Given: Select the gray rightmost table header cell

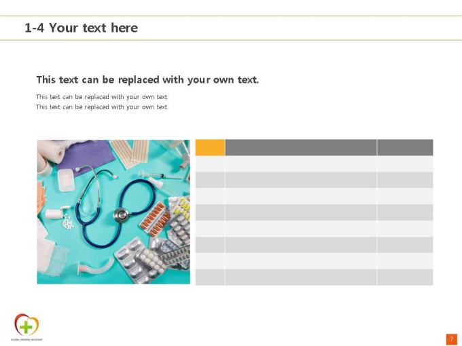Looking at the screenshot, I should click(405, 147).
